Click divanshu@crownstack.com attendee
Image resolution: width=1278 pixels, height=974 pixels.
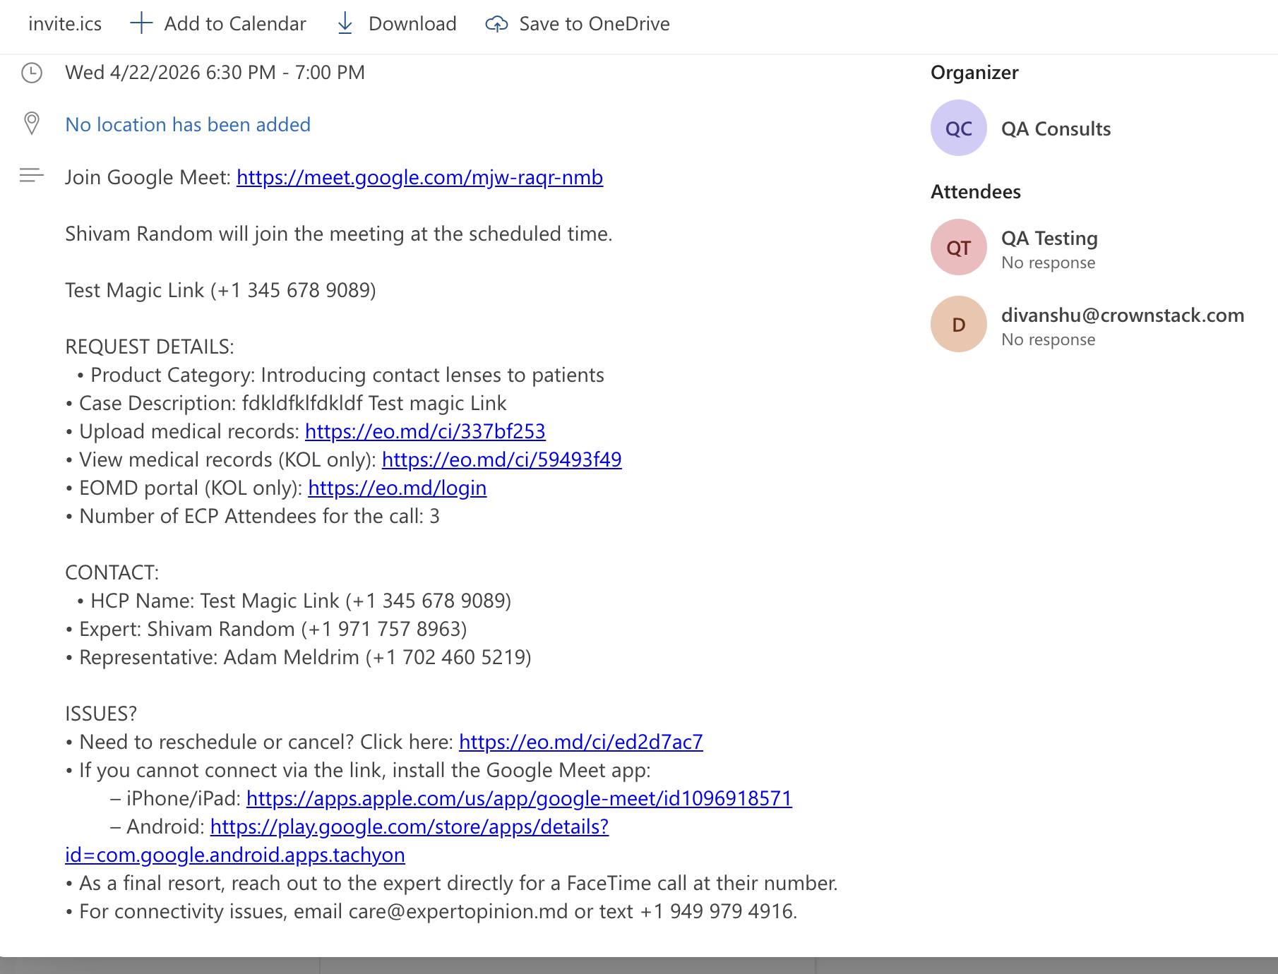tap(1123, 315)
